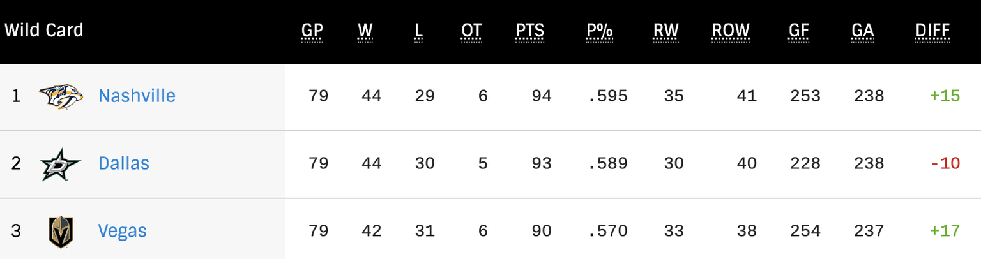The height and width of the screenshot is (259, 981).
Task: Open the Vegas team link
Action: (123, 231)
